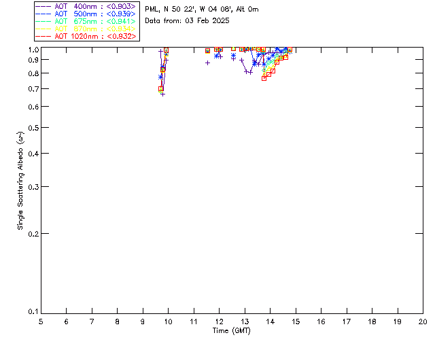
Task: Click the lowest purple plus marker near 0.67
Action: point(163,94)
